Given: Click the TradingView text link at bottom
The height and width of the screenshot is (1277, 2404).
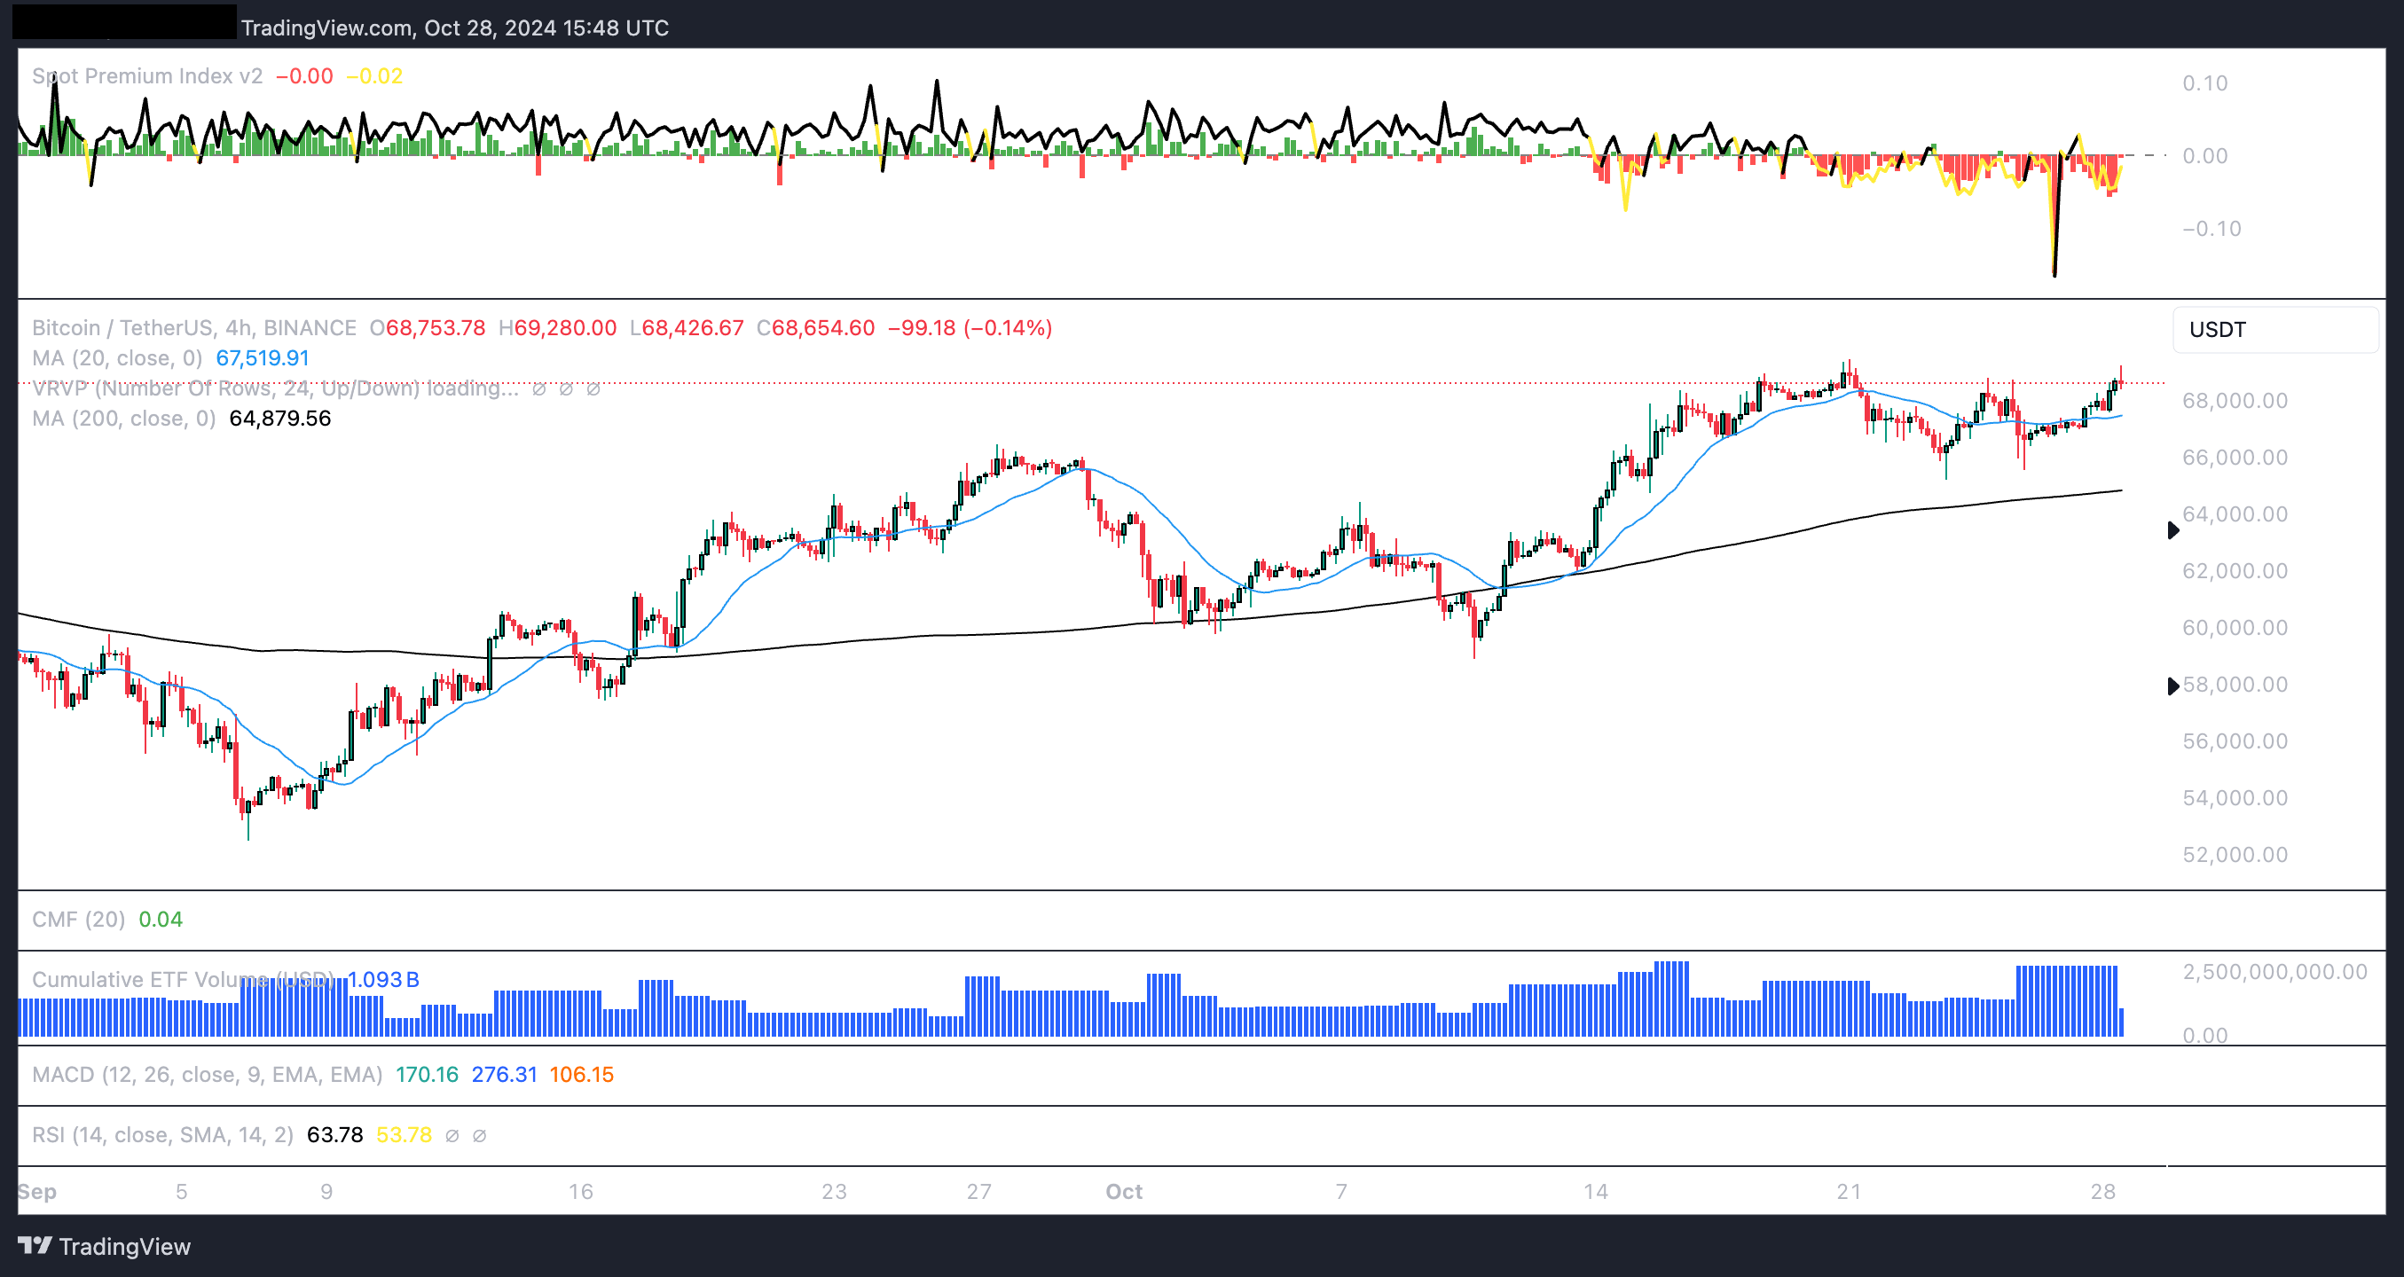Looking at the screenshot, I should click(124, 1246).
